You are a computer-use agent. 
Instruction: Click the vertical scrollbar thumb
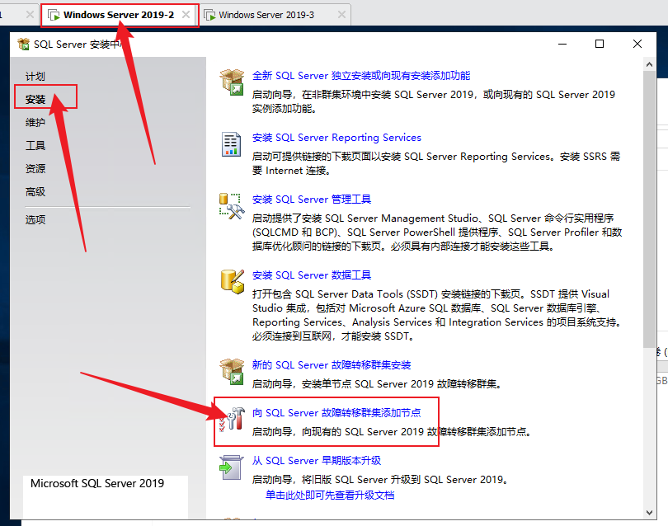649,209
